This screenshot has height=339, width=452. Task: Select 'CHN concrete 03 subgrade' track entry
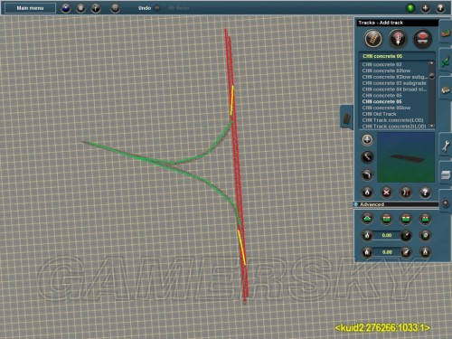click(394, 83)
